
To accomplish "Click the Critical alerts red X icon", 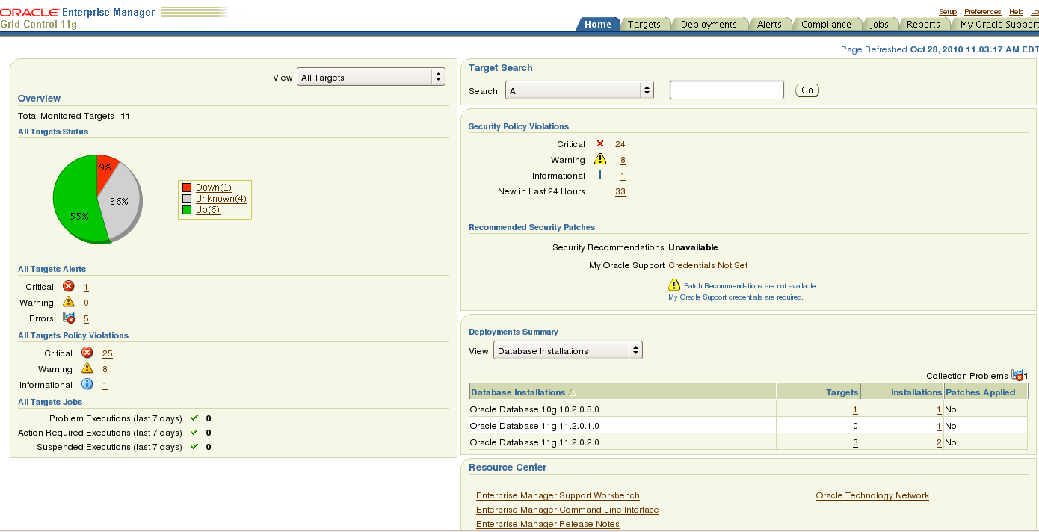I will coord(69,286).
